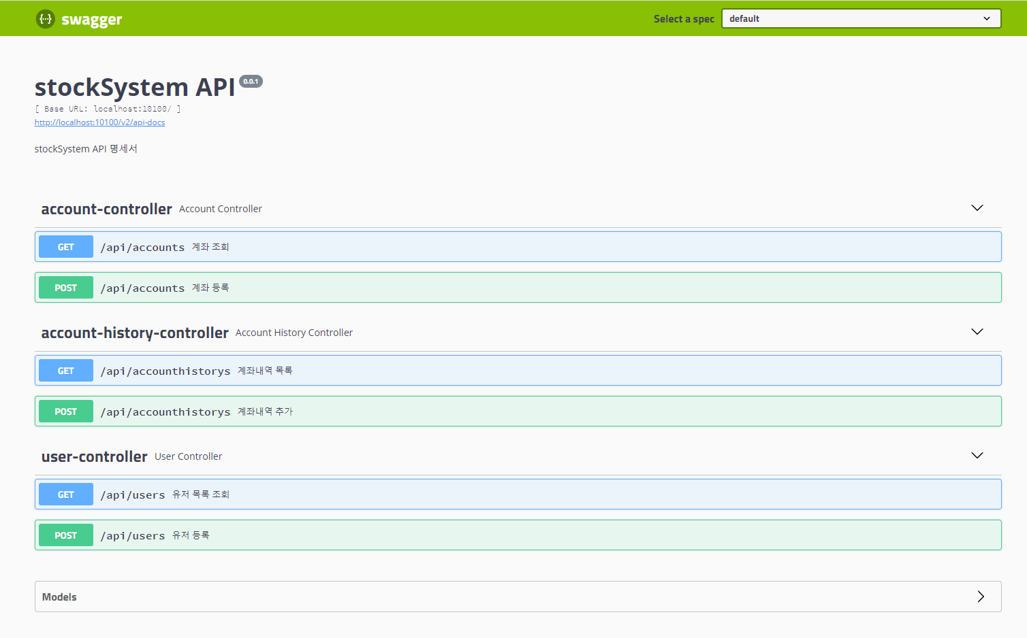
Task: Click the '계좌 등록' summary text
Action: click(x=210, y=288)
